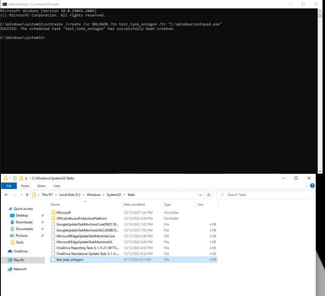The image size is (325, 296).
Task: Click System32 in the breadcrumb path
Action: [114, 195]
